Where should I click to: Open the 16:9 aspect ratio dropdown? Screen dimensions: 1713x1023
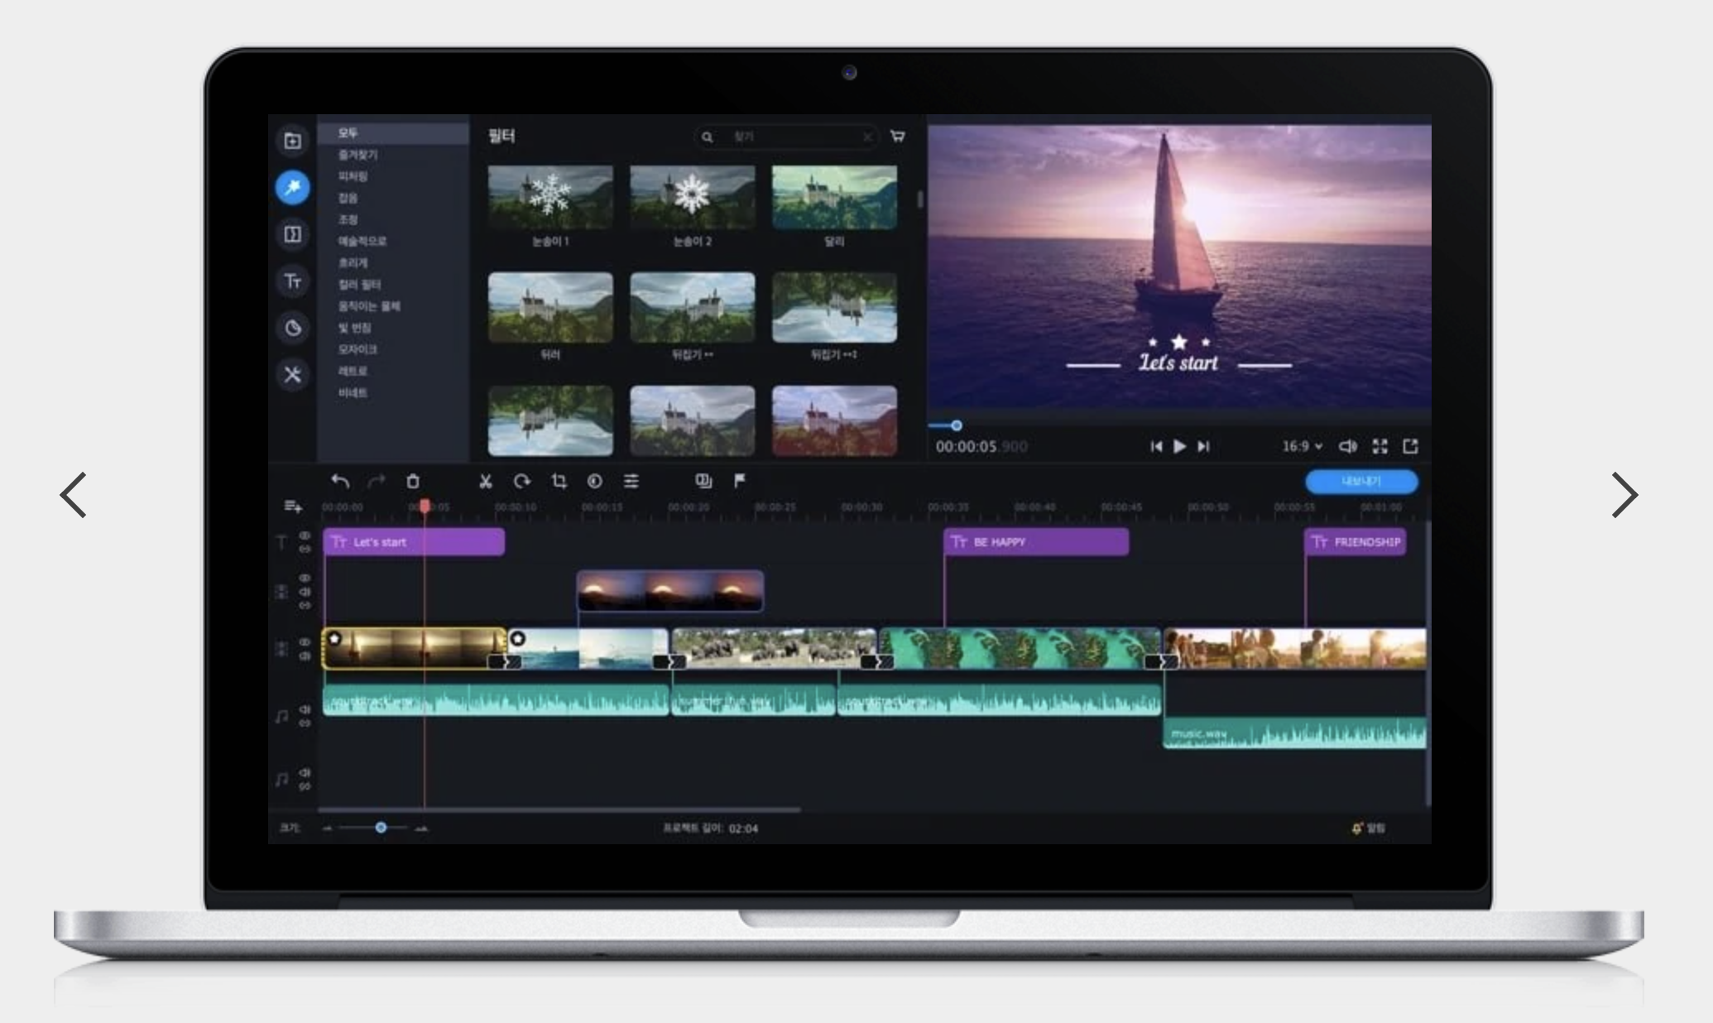pos(1302,446)
